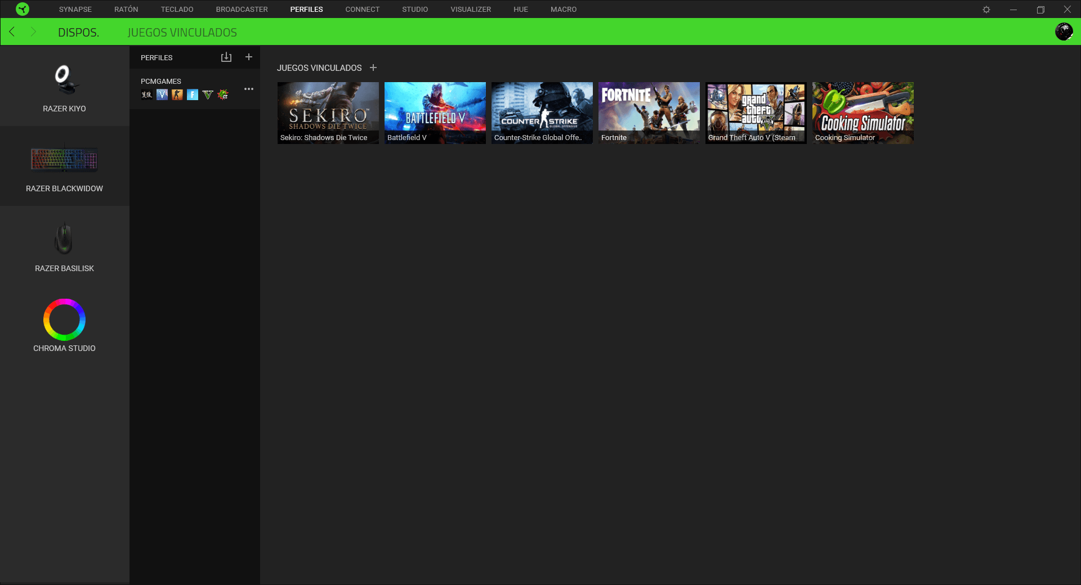Select the Razer Kiyo webcam device
This screenshot has width=1081, height=585.
coord(65,85)
